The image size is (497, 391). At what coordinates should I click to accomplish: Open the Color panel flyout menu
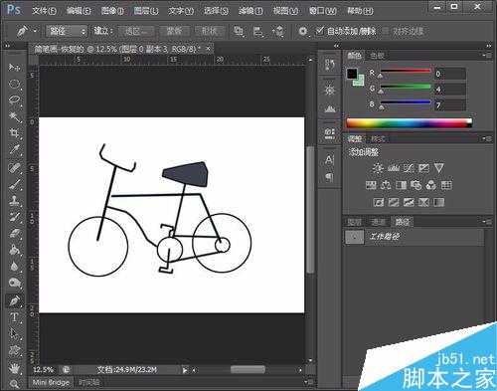coord(487,56)
